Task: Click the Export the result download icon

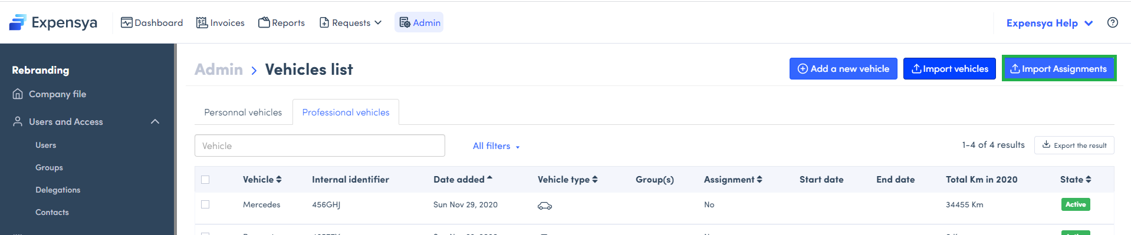Action: pyautogui.click(x=1046, y=144)
